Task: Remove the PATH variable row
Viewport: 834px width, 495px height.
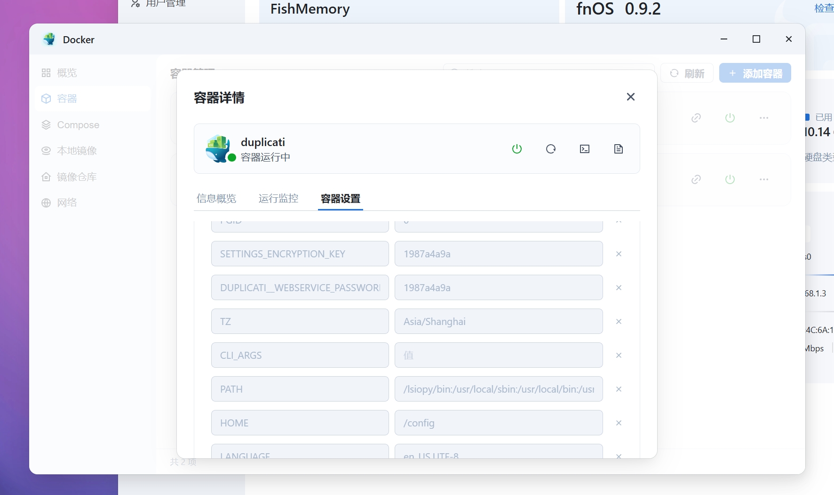Action: click(x=619, y=389)
